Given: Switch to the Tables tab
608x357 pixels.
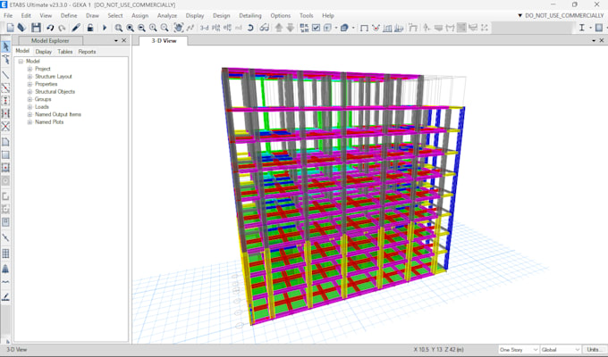Looking at the screenshot, I should 65,52.
